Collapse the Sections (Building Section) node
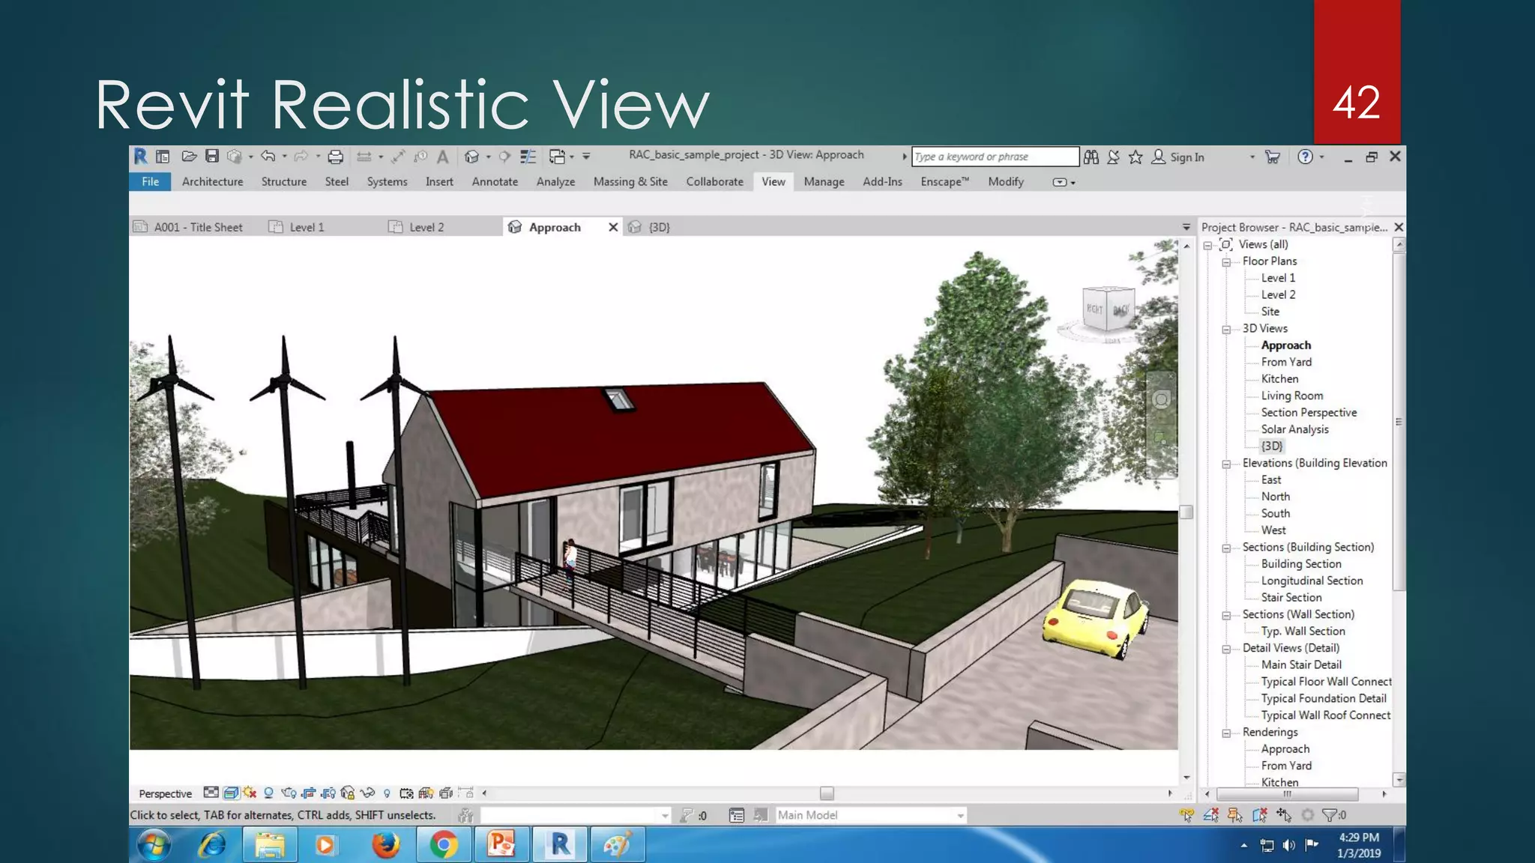 pos(1226,548)
